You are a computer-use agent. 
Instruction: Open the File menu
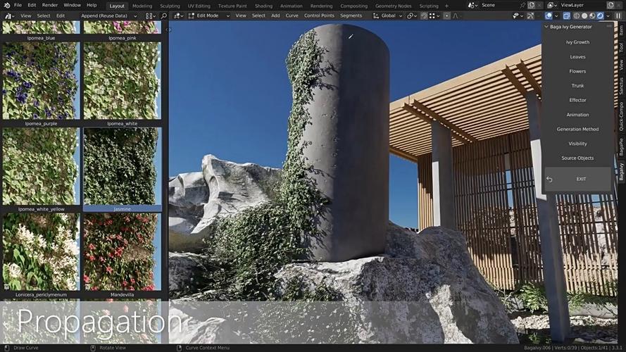pos(18,5)
